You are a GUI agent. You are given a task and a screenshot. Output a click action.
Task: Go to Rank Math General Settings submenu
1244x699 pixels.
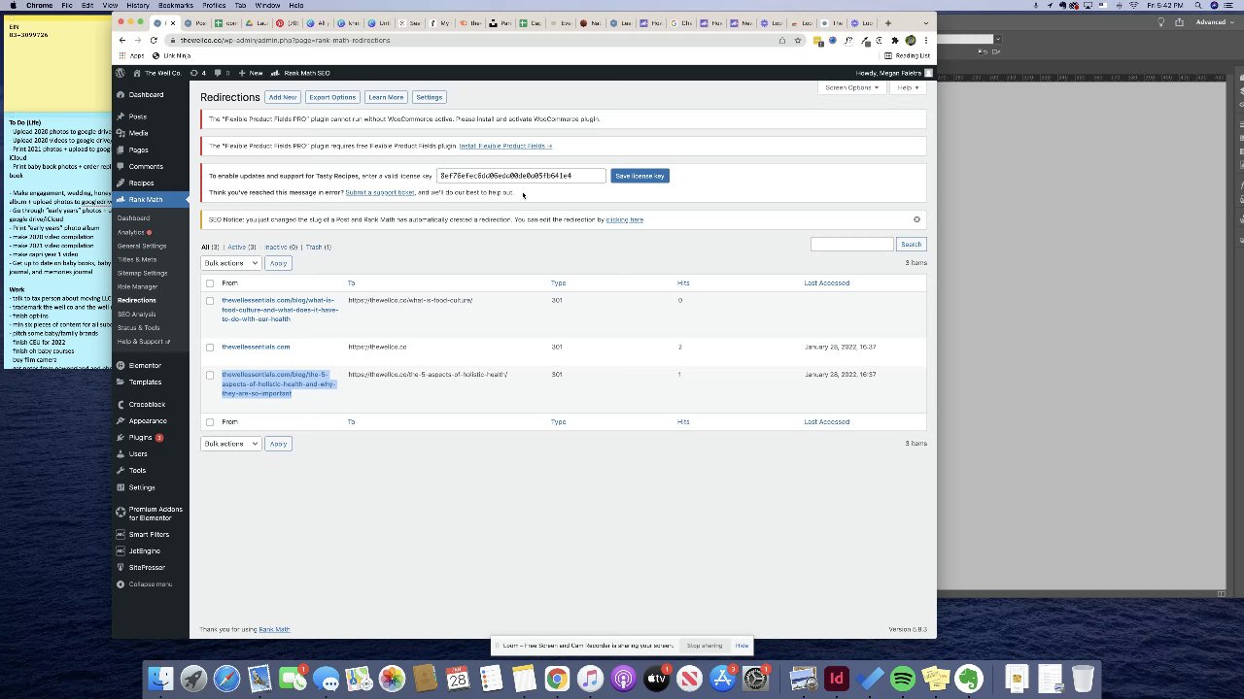142,246
